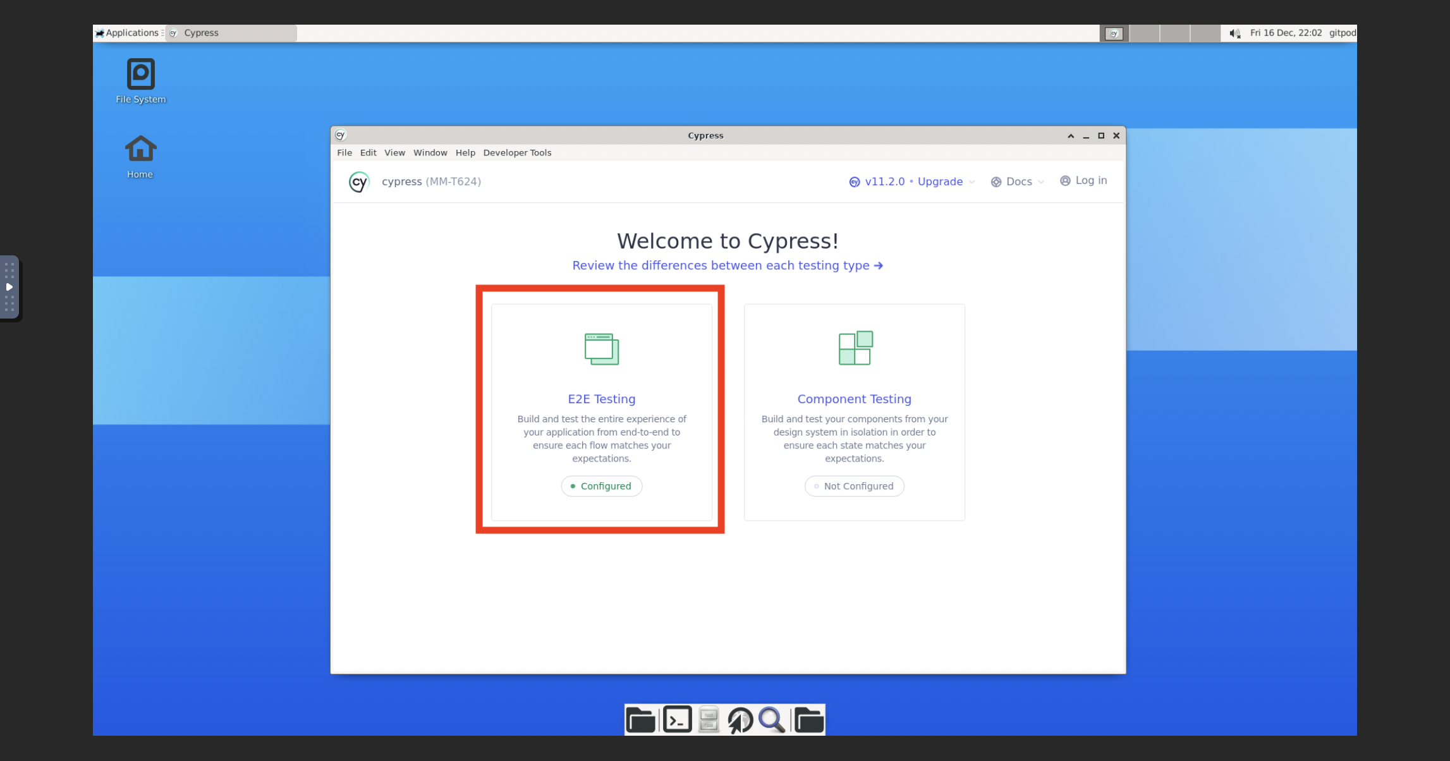
Task: Open the Developer Tools menu
Action: 517,152
